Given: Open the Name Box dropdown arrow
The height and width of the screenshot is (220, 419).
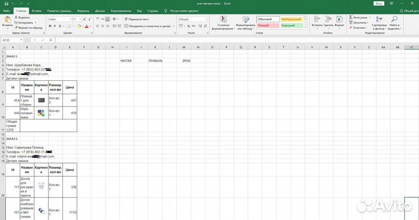Looking at the screenshot, I should tap(22, 40).
